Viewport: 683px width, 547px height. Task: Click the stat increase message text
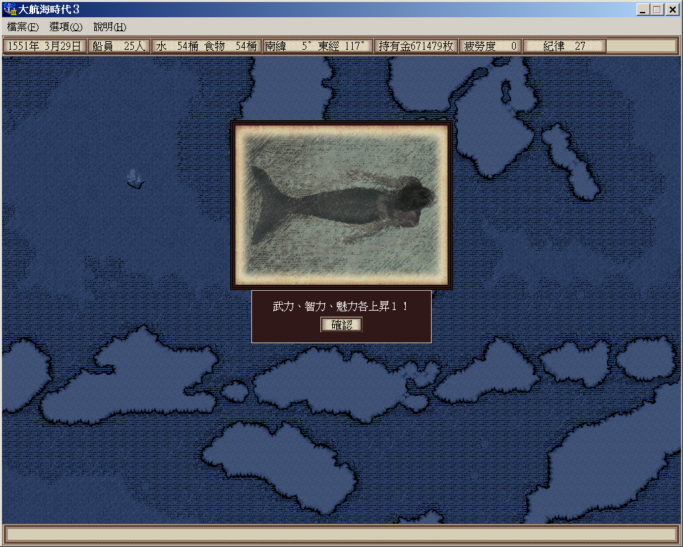(x=341, y=307)
